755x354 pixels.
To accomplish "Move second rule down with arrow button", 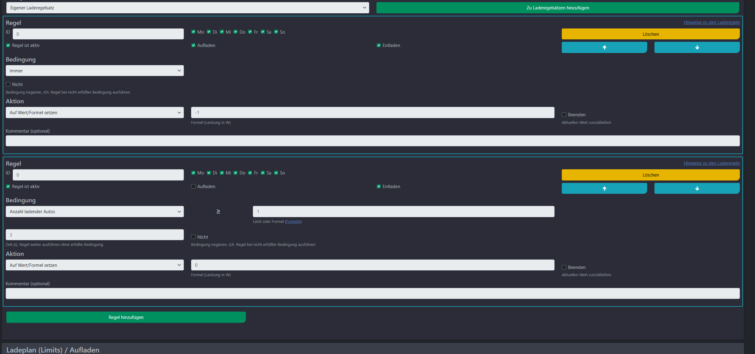I will [x=697, y=188].
